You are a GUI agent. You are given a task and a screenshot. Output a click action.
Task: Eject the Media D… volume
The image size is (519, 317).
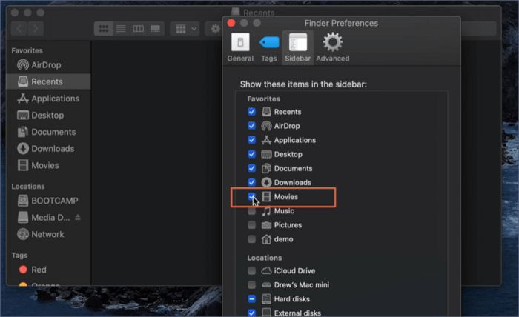tap(78, 218)
